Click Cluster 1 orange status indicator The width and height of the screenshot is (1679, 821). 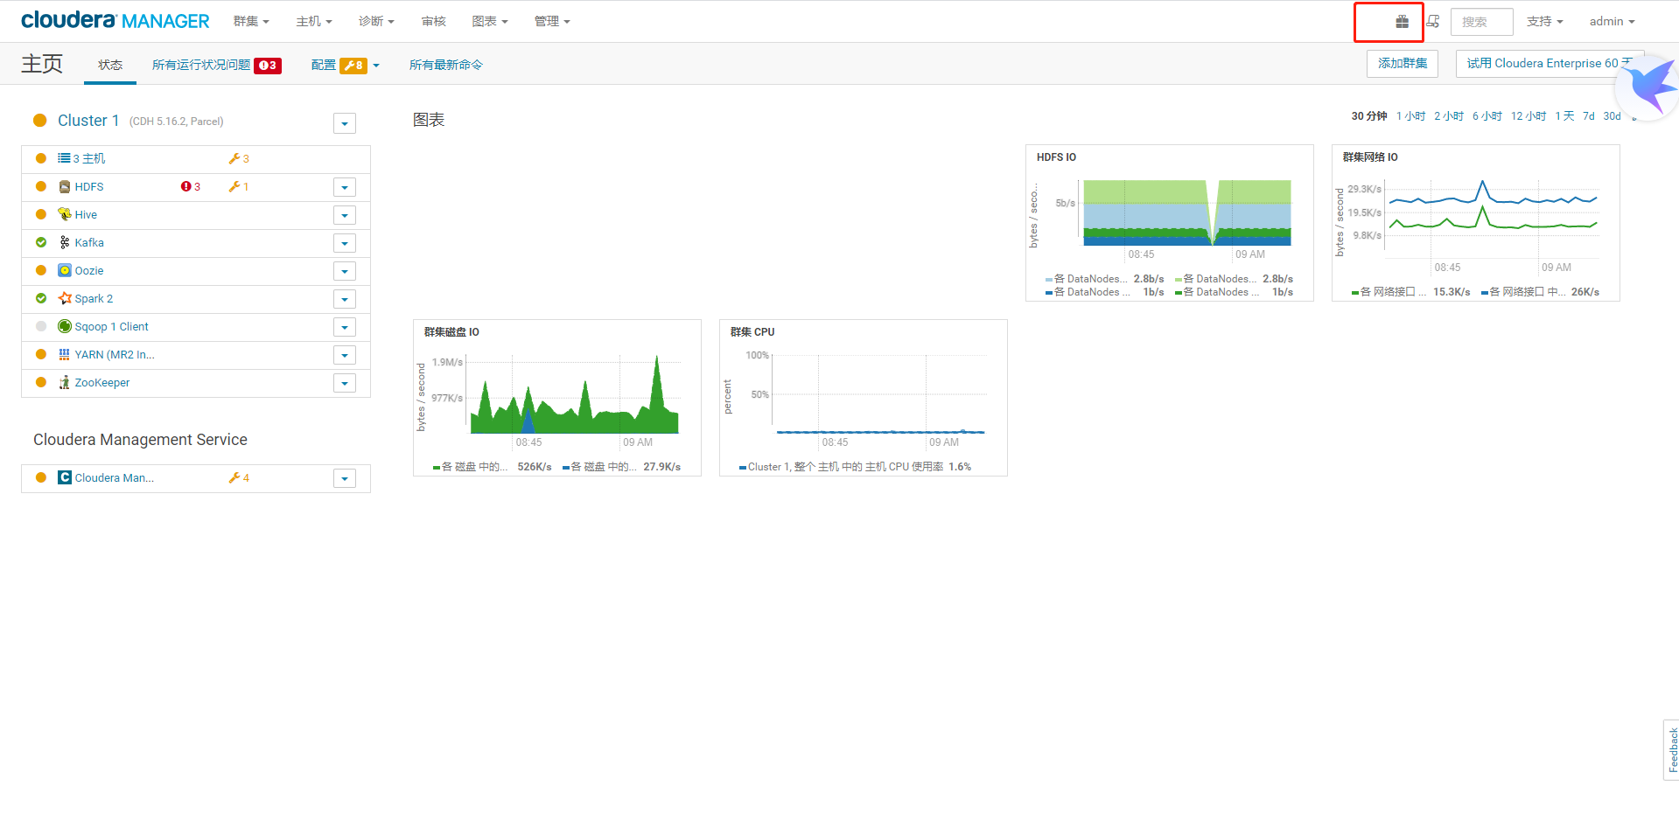click(x=40, y=121)
